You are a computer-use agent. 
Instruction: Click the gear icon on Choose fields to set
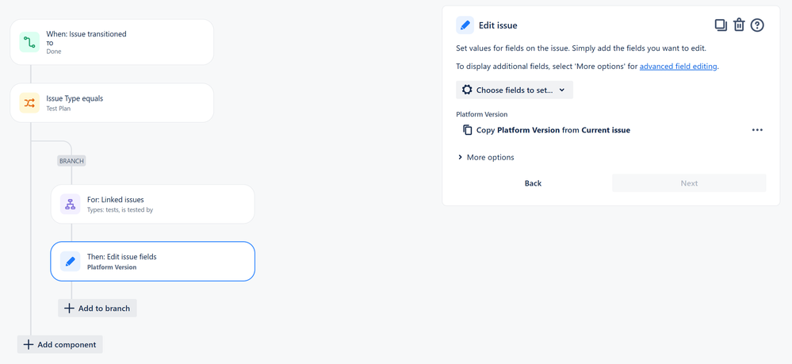click(467, 90)
